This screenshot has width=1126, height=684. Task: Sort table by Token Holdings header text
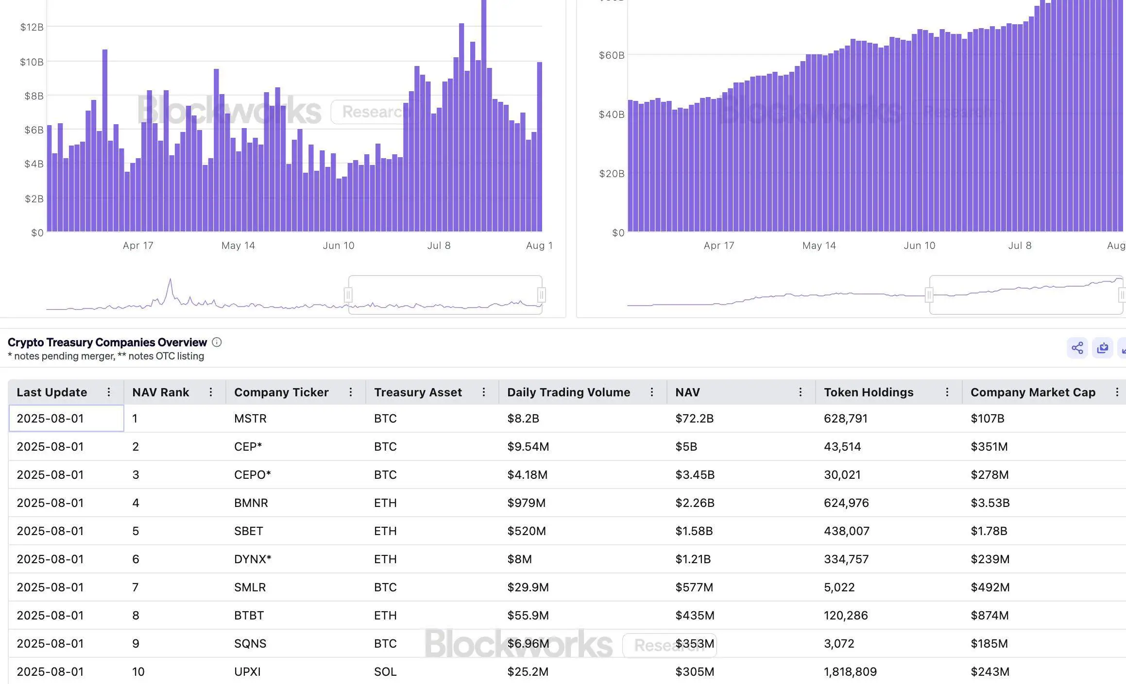coord(869,392)
